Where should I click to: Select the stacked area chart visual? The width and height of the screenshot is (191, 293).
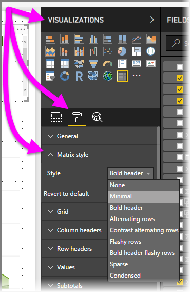pos(50,51)
